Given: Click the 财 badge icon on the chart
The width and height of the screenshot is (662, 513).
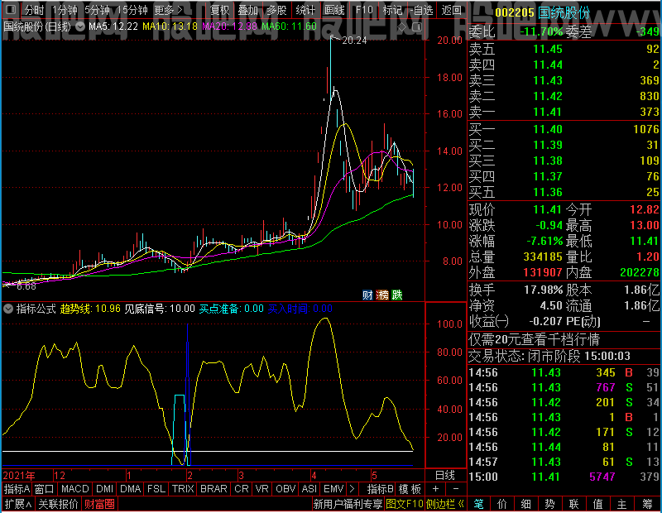Looking at the screenshot, I should (367, 295).
